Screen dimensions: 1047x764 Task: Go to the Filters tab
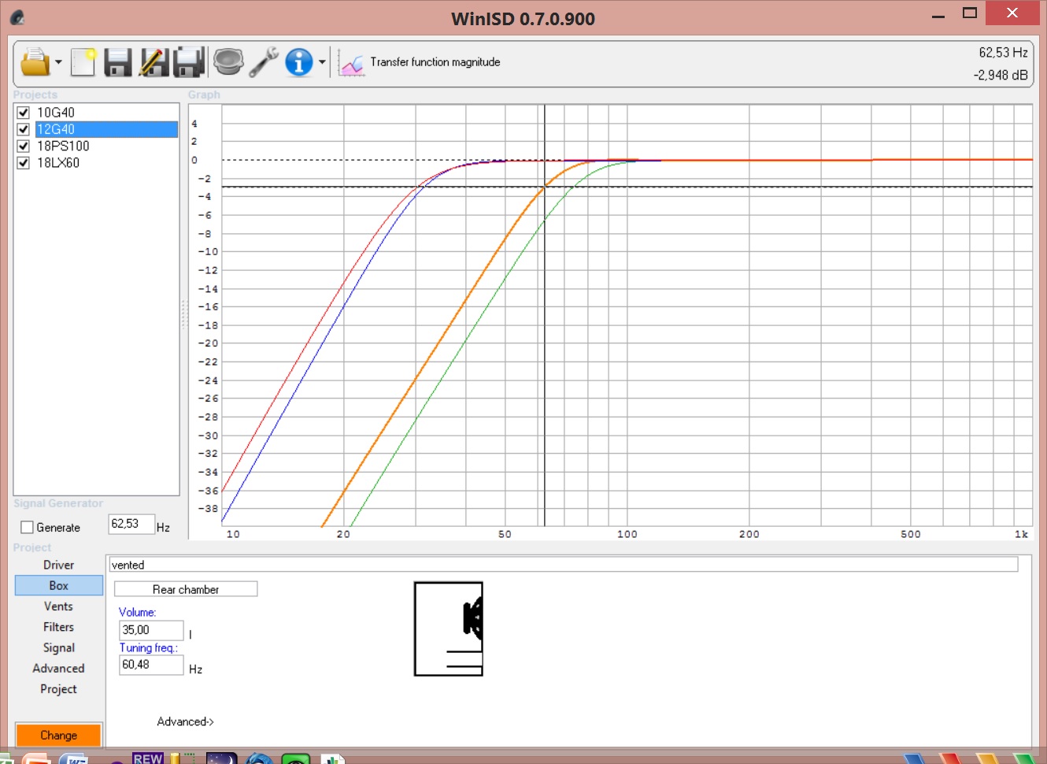tap(59, 627)
